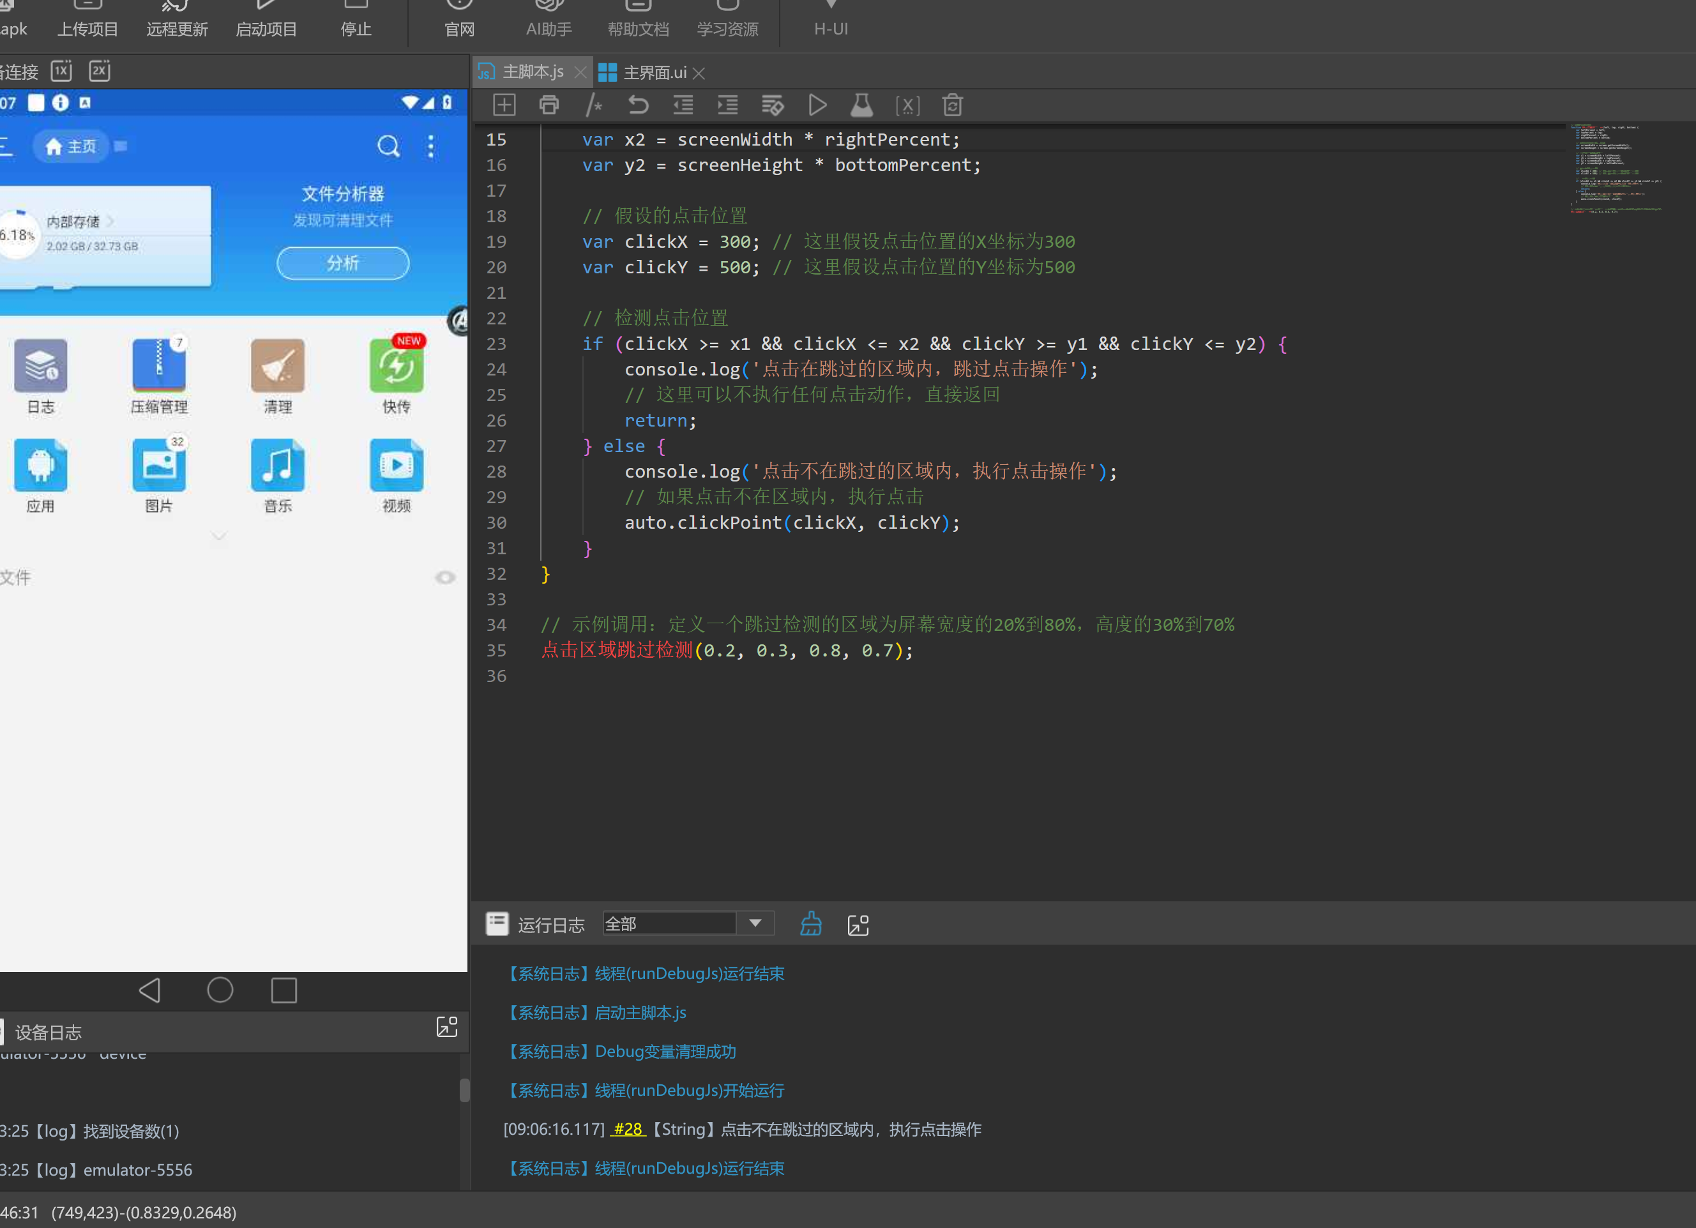Click the flask test icon
The image size is (1696, 1228).
pyautogui.click(x=861, y=105)
